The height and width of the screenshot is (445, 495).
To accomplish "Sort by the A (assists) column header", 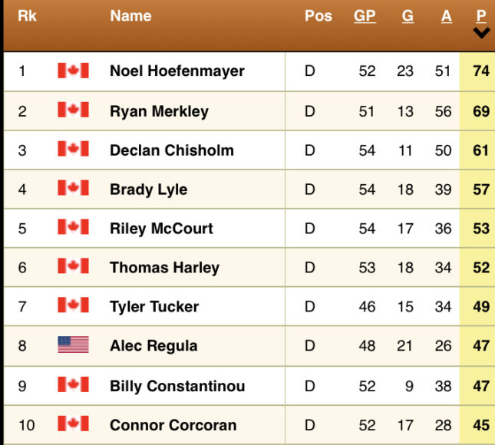I will (x=447, y=16).
